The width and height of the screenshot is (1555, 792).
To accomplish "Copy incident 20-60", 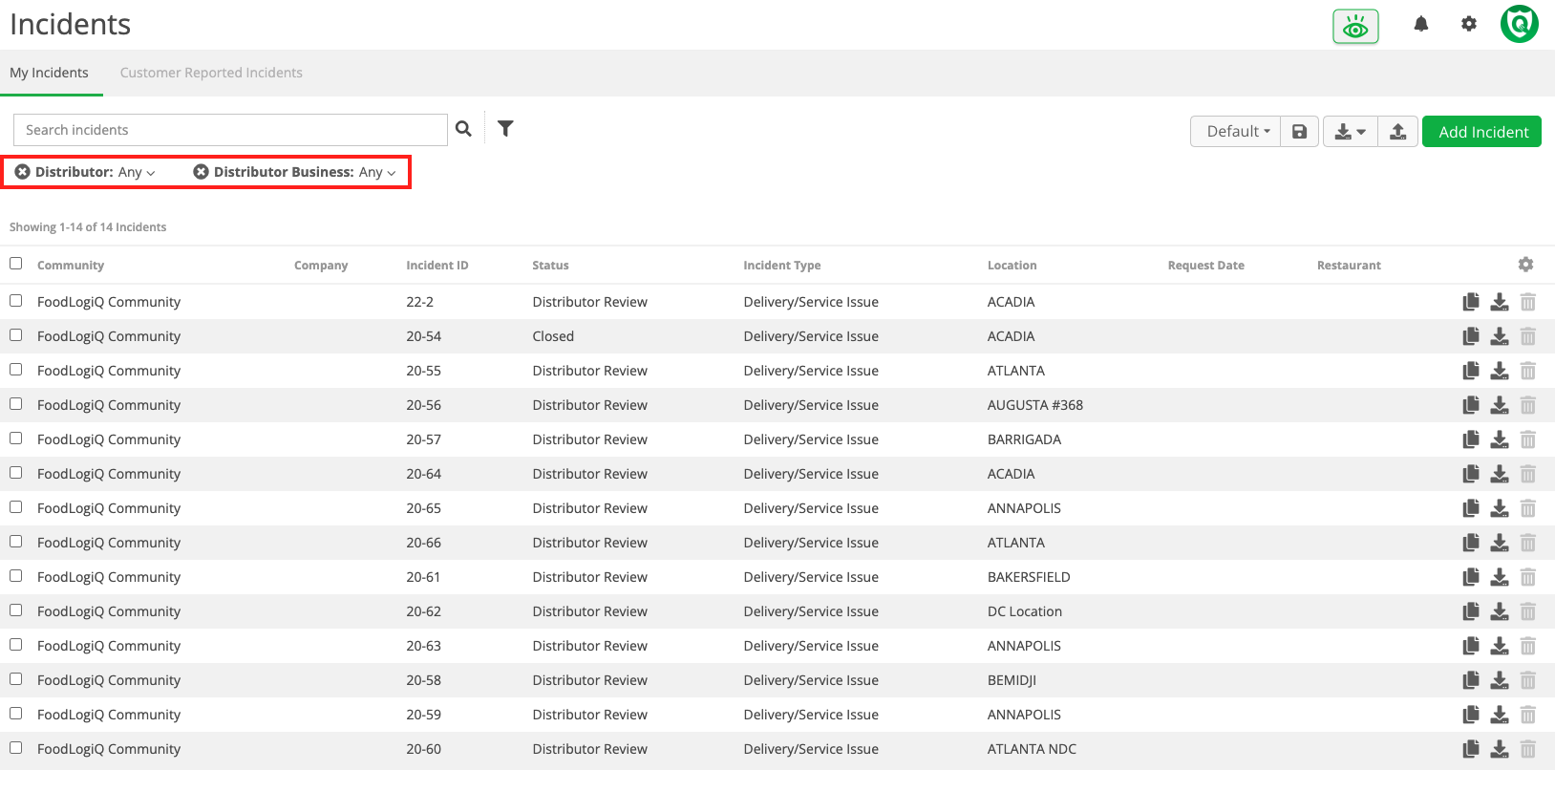I will pos(1471,749).
